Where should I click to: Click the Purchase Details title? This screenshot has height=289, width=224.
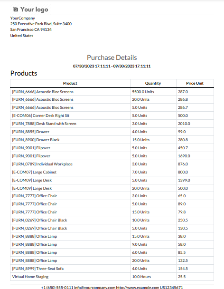click(x=112, y=58)
